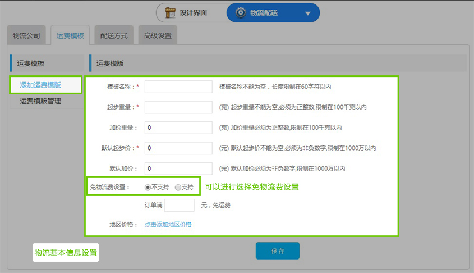Click into the 加价重量 field
Image resolution: width=474 pixels, height=273 pixels.
178,128
